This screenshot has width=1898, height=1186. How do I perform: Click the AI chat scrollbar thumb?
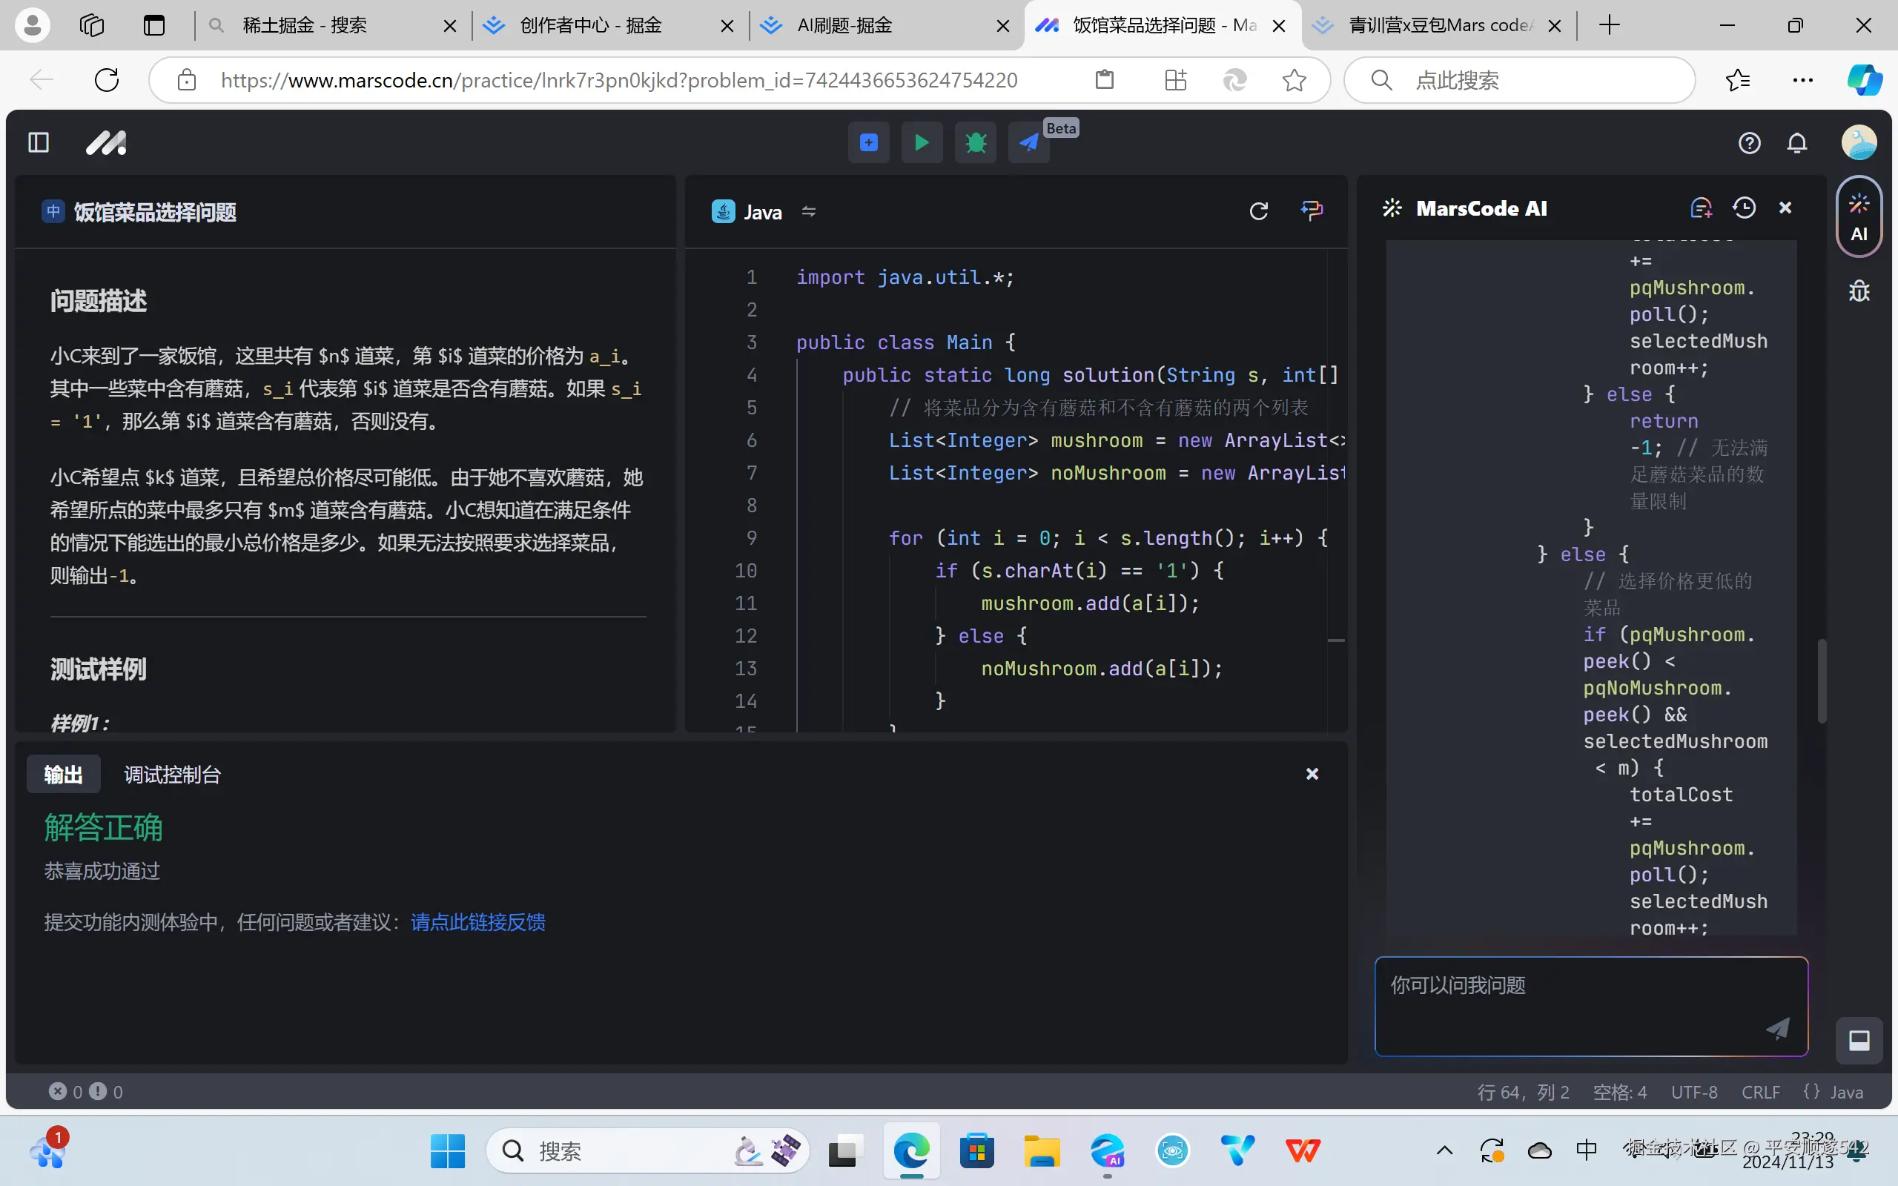[1821, 681]
